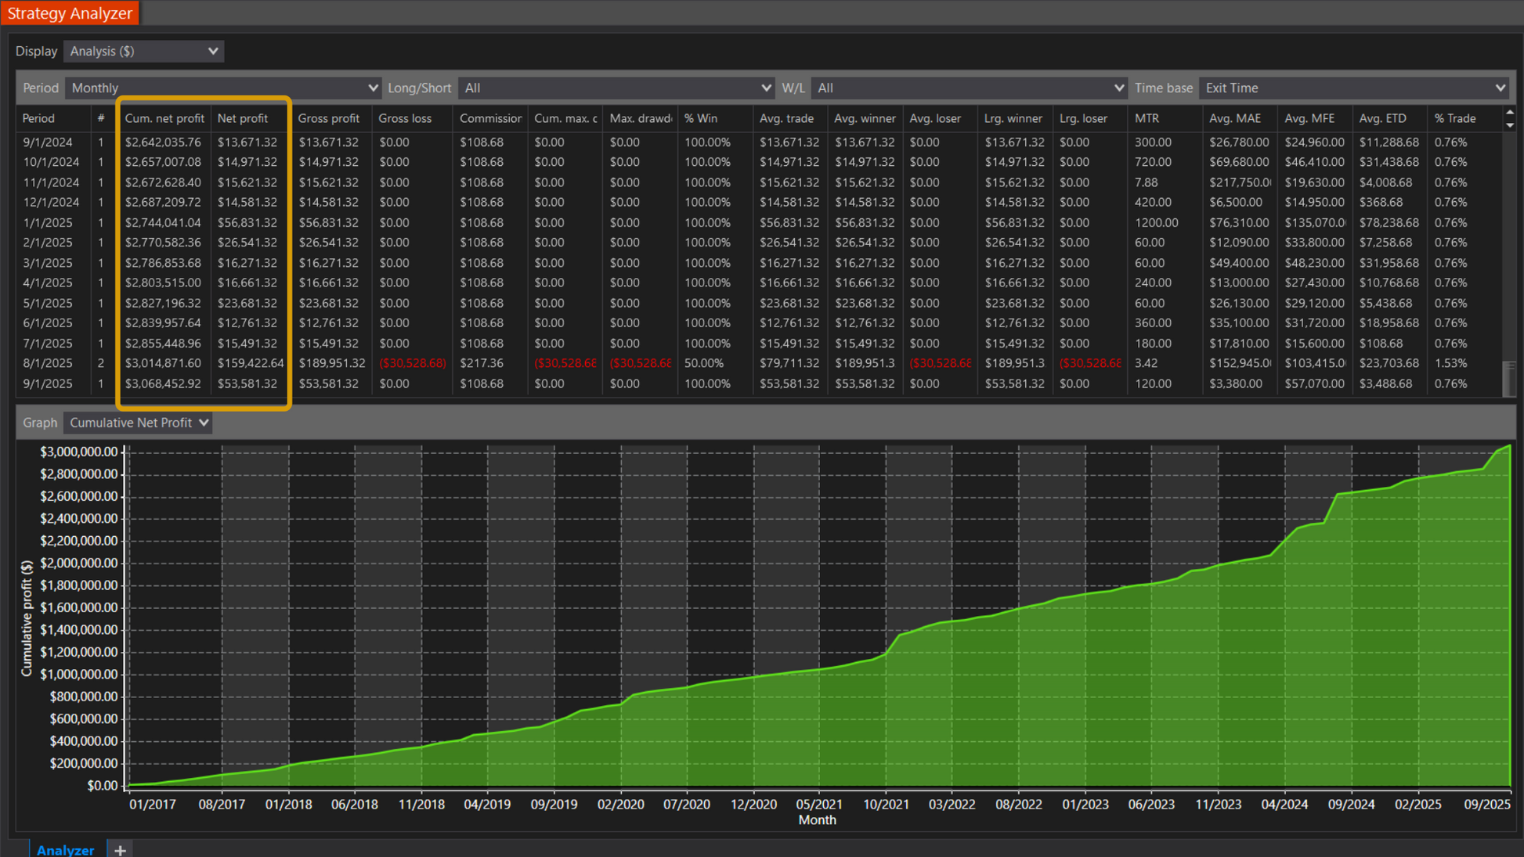This screenshot has width=1524, height=857.
Task: Open the Display Analysis ($) dropdown
Action: [x=143, y=51]
